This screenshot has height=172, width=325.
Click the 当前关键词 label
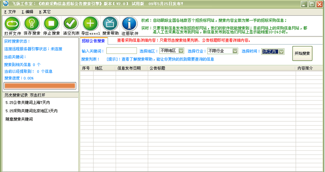point(15,57)
